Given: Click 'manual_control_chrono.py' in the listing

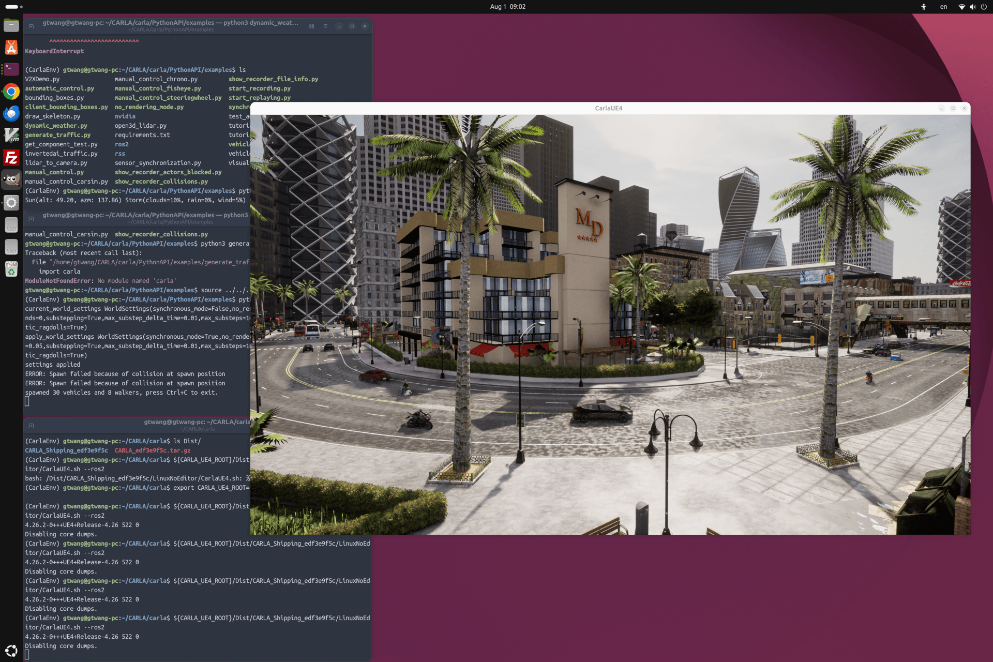Looking at the screenshot, I should click(156, 79).
